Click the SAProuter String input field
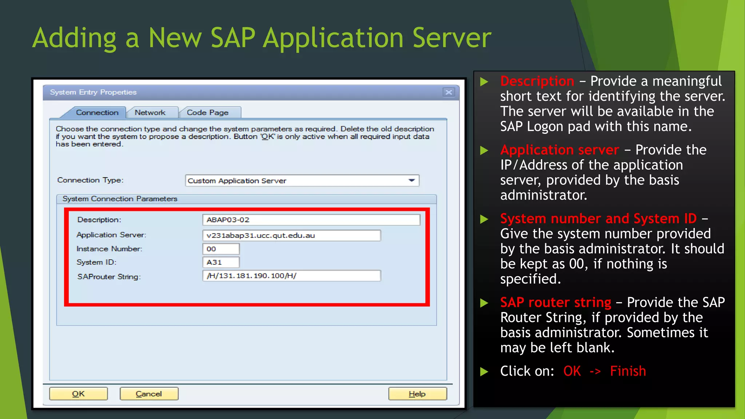Viewport: 745px width, 419px height. [x=291, y=276]
